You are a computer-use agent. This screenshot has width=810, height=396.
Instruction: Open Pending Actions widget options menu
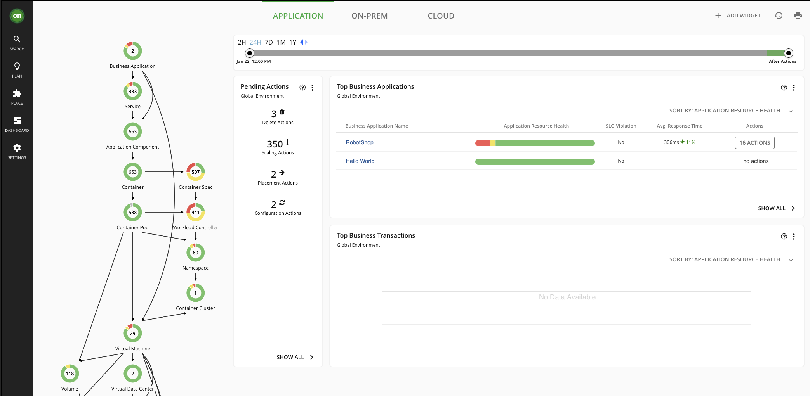[312, 88]
